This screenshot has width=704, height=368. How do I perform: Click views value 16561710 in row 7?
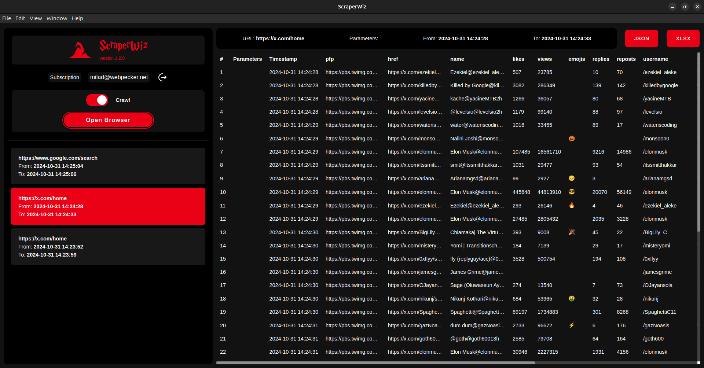pyautogui.click(x=549, y=152)
